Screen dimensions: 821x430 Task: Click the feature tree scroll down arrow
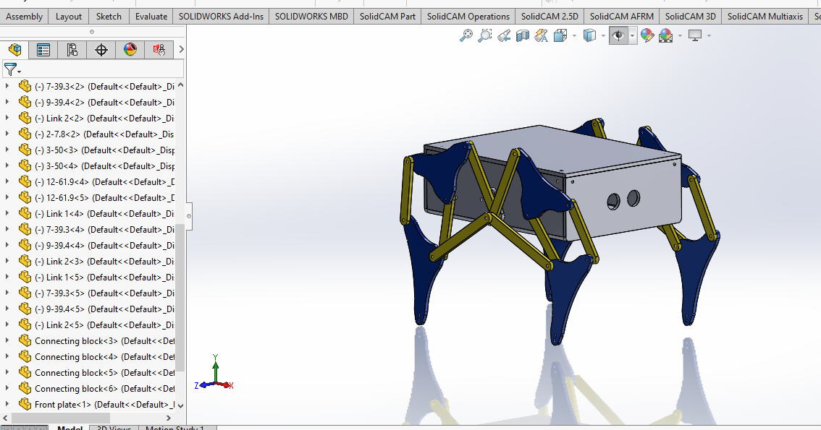click(181, 405)
